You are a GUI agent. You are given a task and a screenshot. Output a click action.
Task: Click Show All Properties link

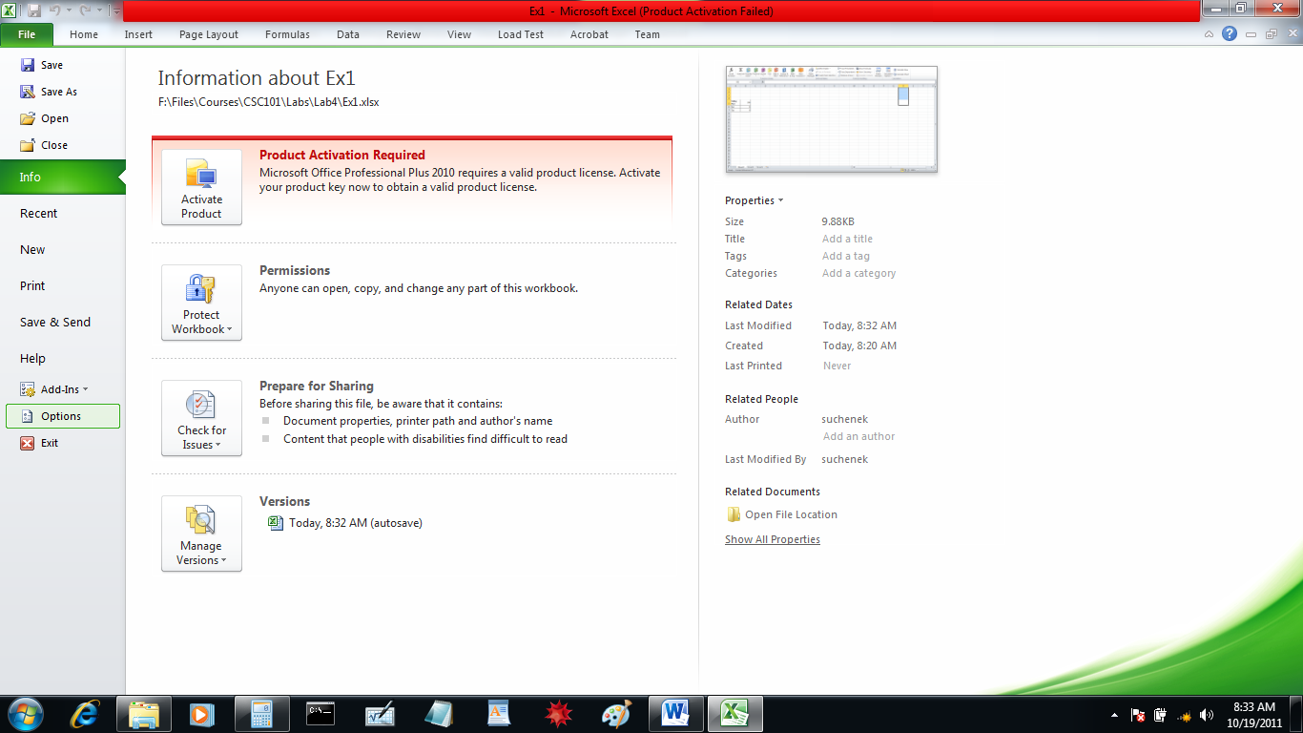coord(773,539)
